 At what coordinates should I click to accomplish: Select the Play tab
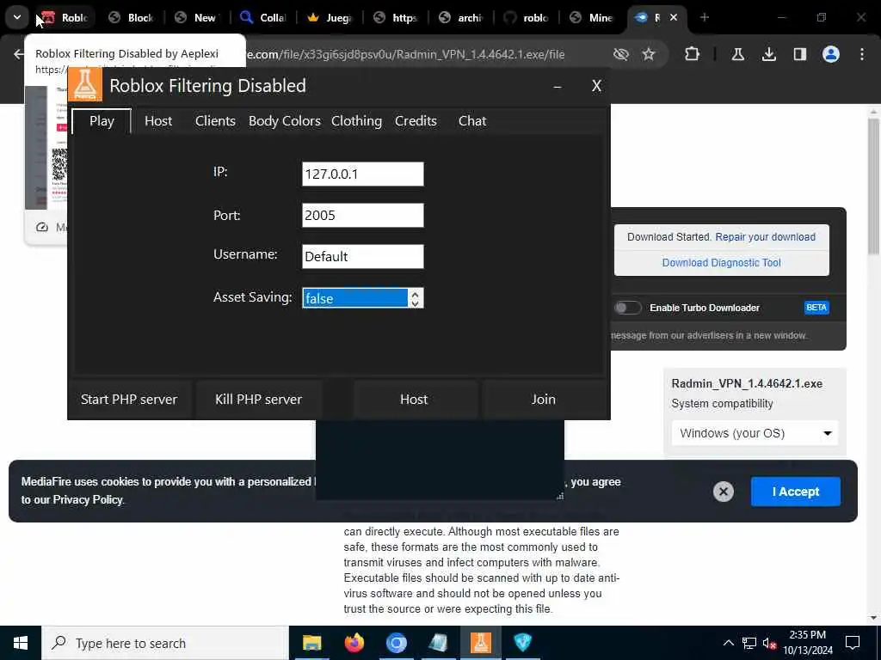[102, 120]
